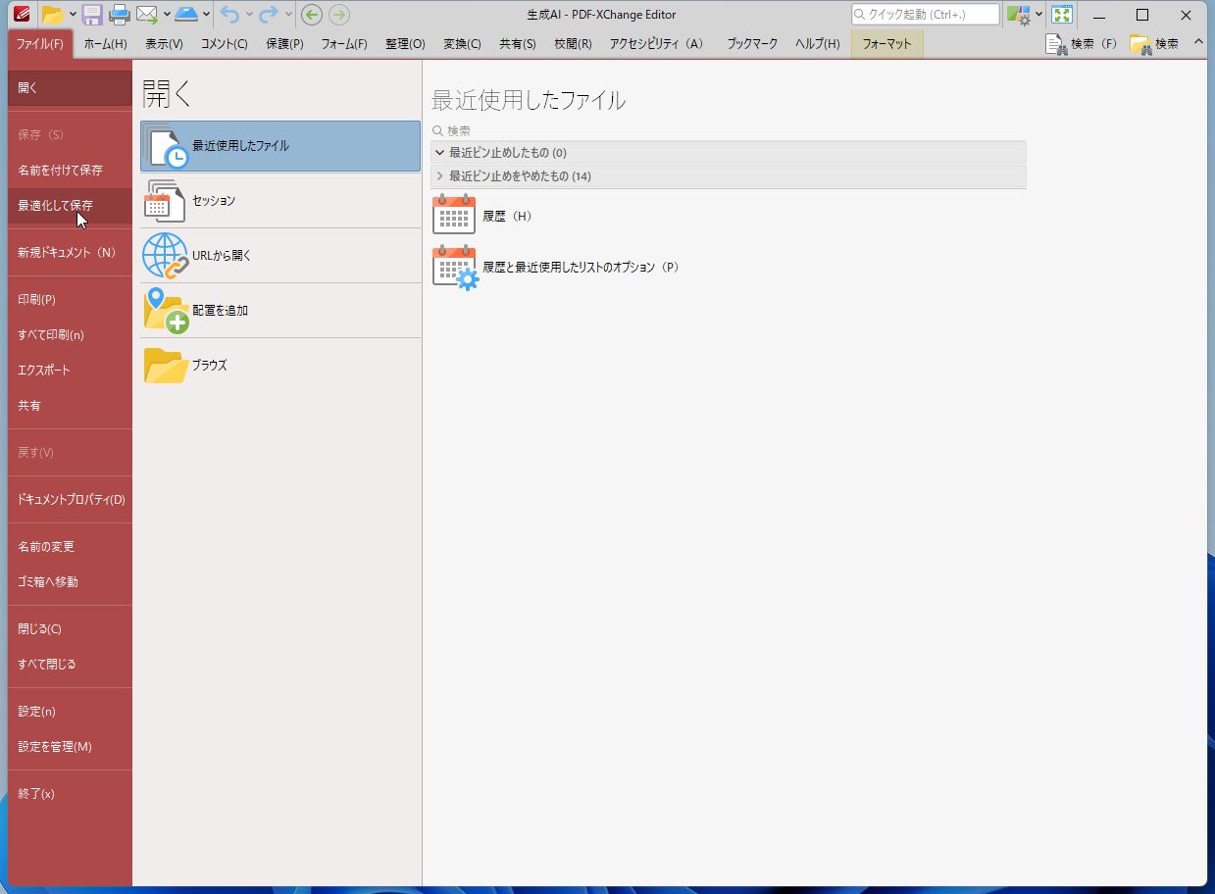Switch to the ブックマーク tab
The width and height of the screenshot is (1215, 894).
tap(752, 44)
